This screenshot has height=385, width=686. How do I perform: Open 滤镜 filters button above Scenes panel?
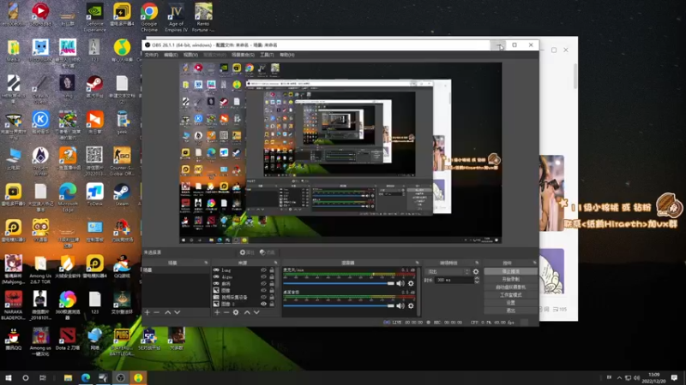[x=268, y=252]
